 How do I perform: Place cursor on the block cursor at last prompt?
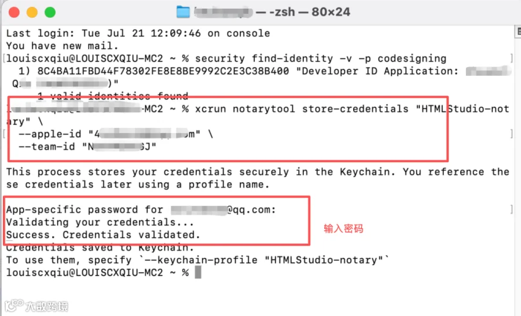(198, 273)
